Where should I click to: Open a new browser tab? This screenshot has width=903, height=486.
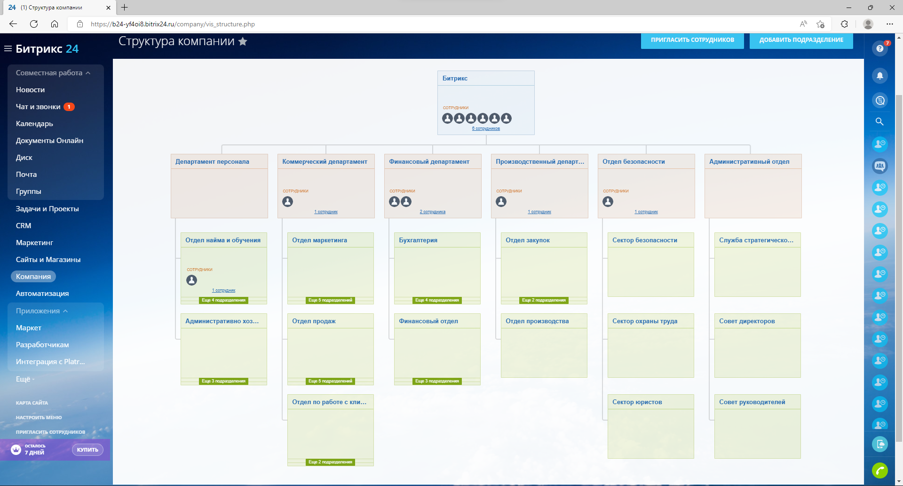point(125,8)
